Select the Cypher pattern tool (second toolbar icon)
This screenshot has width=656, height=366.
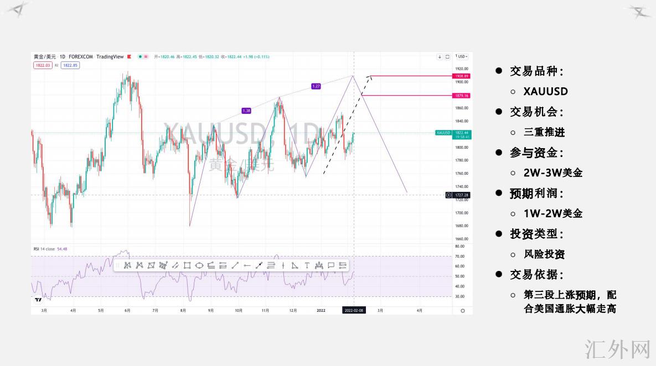coord(140,265)
